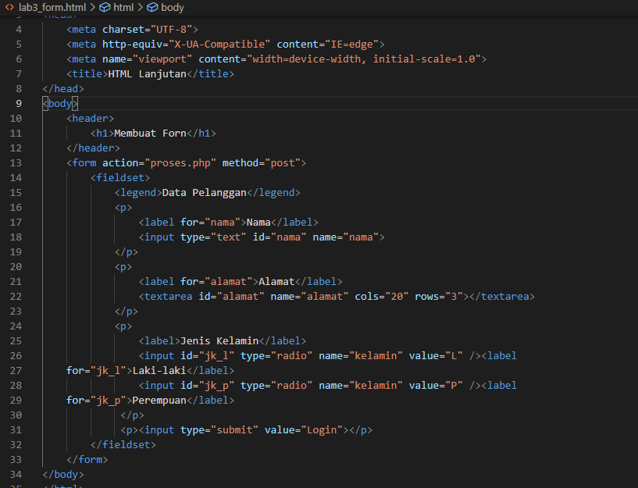Click the closing form tag on line 33
Viewport: 638px width, 488px height.
[x=89, y=459]
